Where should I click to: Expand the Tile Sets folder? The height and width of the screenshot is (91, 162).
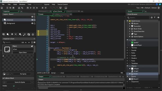coord(127,48)
